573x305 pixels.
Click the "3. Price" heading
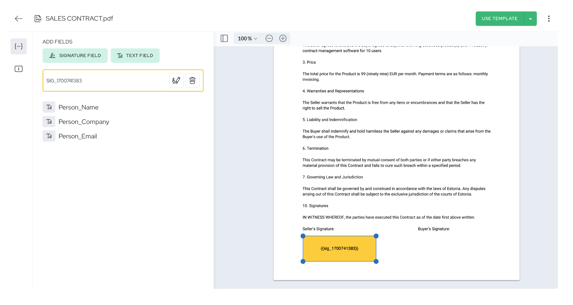(x=309, y=63)
